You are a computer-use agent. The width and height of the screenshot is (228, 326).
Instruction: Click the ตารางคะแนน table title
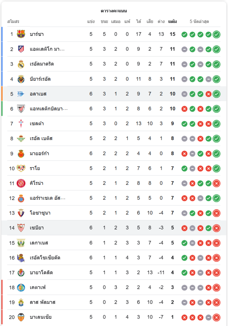click(114, 11)
